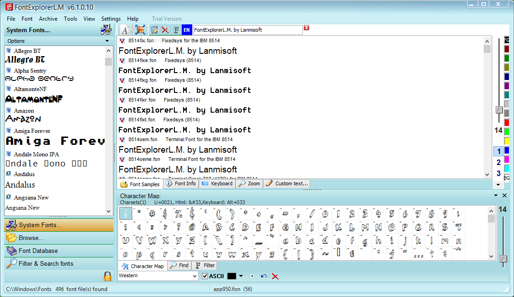Switch to the Filter tab
This screenshot has width=514, height=297.
tap(205, 265)
